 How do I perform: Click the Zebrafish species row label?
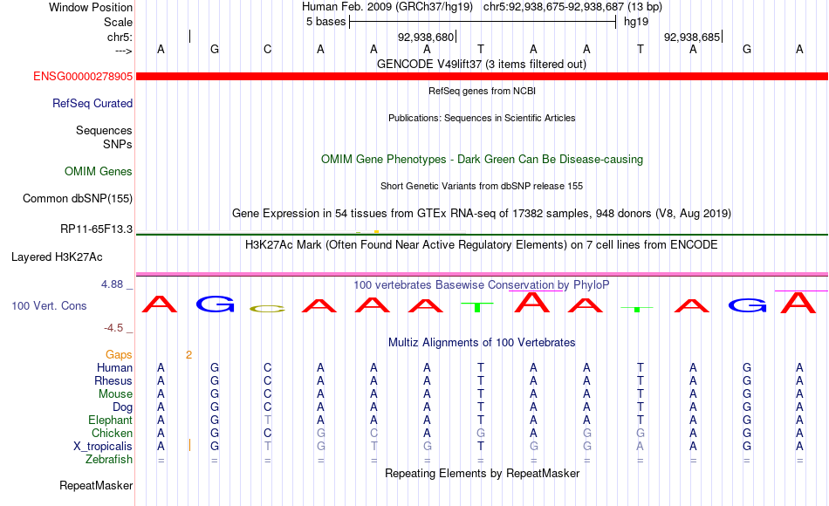click(109, 460)
